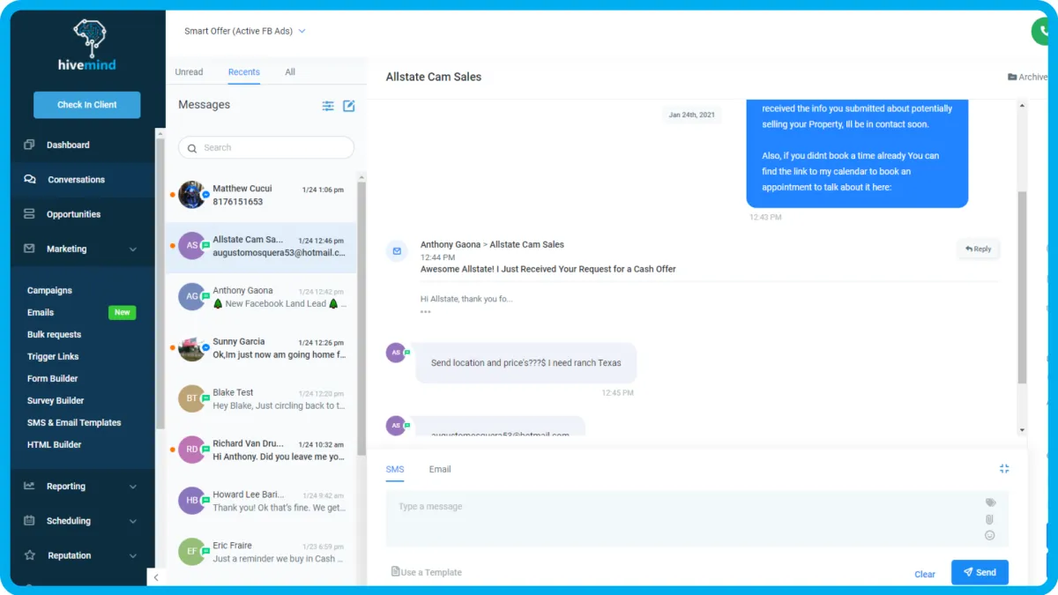Expand the collapsed email with three dots
The width and height of the screenshot is (1058, 595).
click(x=426, y=311)
